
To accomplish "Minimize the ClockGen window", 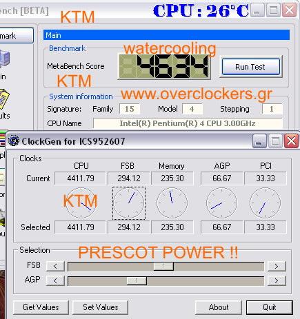I will coord(259,141).
